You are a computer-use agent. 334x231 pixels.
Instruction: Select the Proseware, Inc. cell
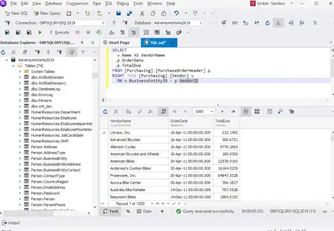pos(138,176)
